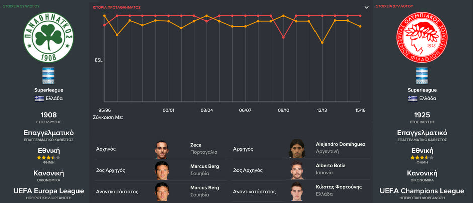Click the Superleague logo under Olympiacos
473x203 pixels.
coord(422,76)
